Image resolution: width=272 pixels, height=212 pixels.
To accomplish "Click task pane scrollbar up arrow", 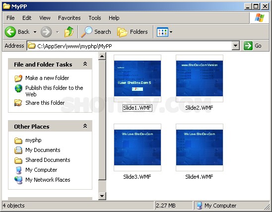I will pos(102,56).
